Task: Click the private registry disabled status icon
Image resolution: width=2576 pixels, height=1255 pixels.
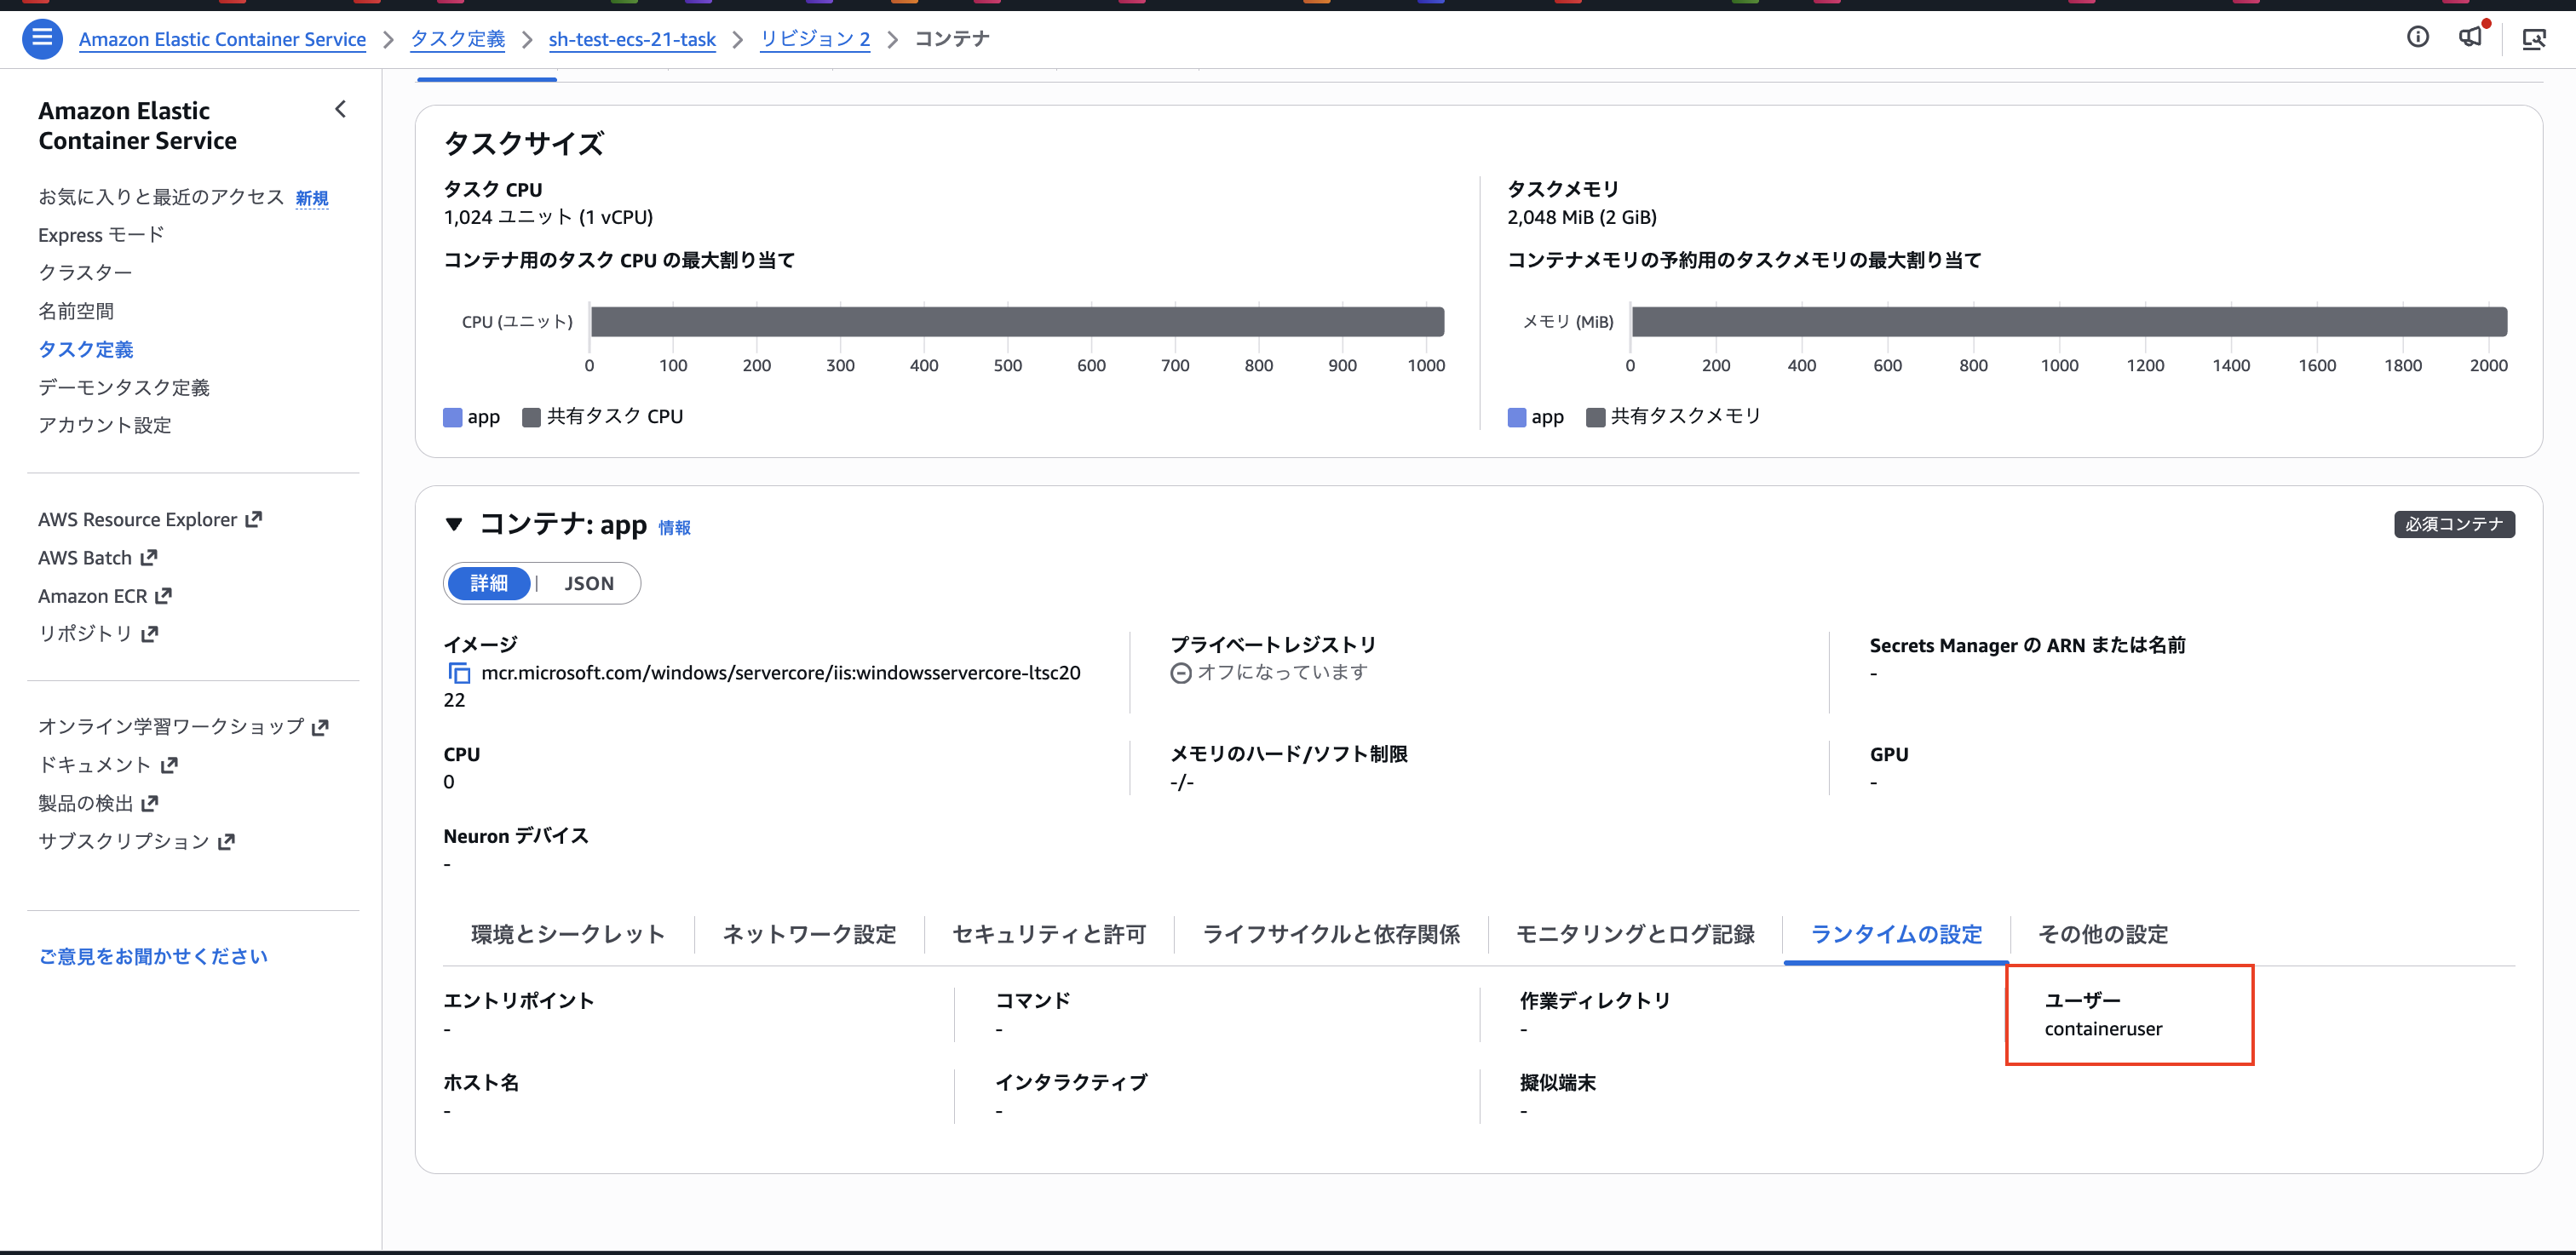Action: coord(1181,673)
